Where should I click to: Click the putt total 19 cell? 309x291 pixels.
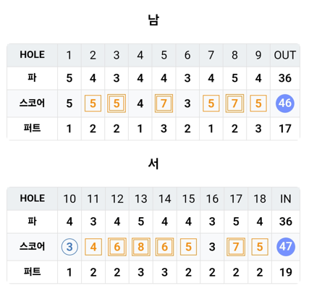click(286, 272)
